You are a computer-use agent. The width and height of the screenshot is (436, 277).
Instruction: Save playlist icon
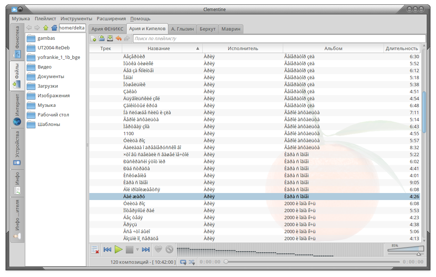pyautogui.click(x=110, y=39)
